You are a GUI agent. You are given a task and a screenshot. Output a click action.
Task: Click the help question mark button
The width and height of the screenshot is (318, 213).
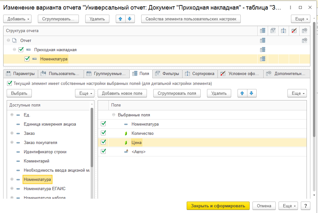pos(305,206)
